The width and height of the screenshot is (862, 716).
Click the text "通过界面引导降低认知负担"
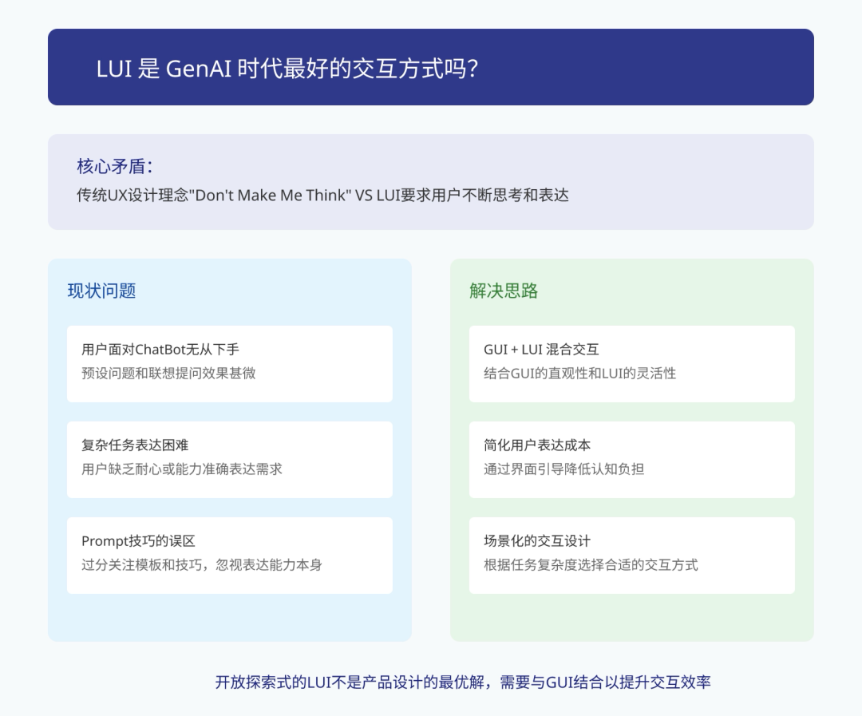563,469
